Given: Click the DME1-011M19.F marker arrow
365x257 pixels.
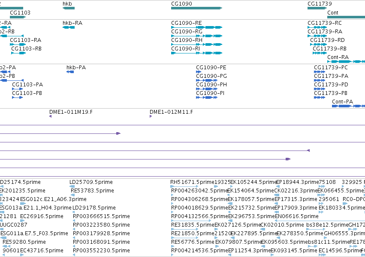Looking at the screenshot, I should (51, 117).
